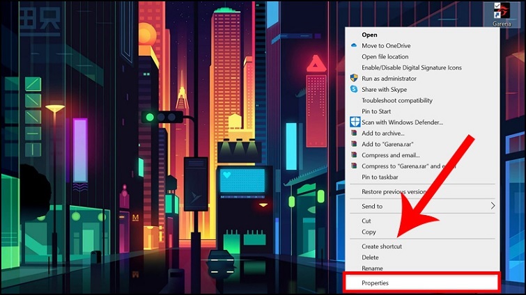Screen dimensions: 526x295
Task: Choose Delete from the context menu
Action: 370,257
